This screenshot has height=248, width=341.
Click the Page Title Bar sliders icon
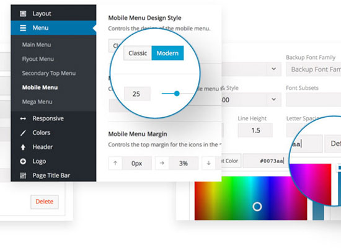[x=23, y=175]
